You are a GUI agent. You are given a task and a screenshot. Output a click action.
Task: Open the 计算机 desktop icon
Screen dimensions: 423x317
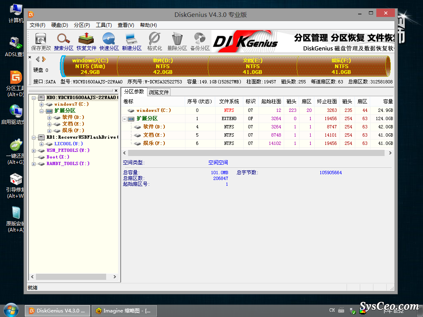tap(16, 14)
